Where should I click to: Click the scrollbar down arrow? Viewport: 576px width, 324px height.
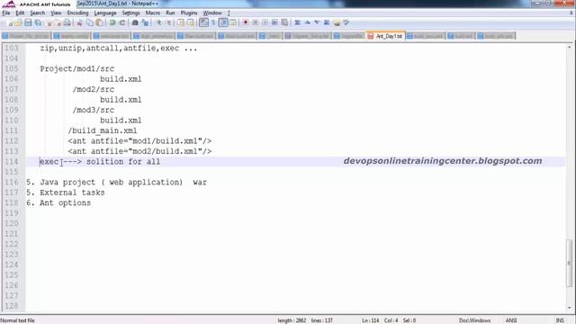[569, 308]
